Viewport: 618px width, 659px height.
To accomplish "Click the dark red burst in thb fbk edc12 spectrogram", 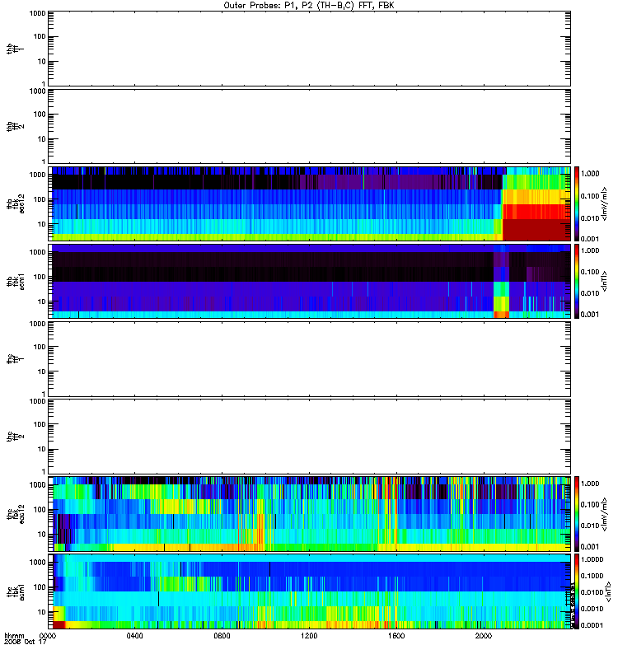I will (536, 229).
